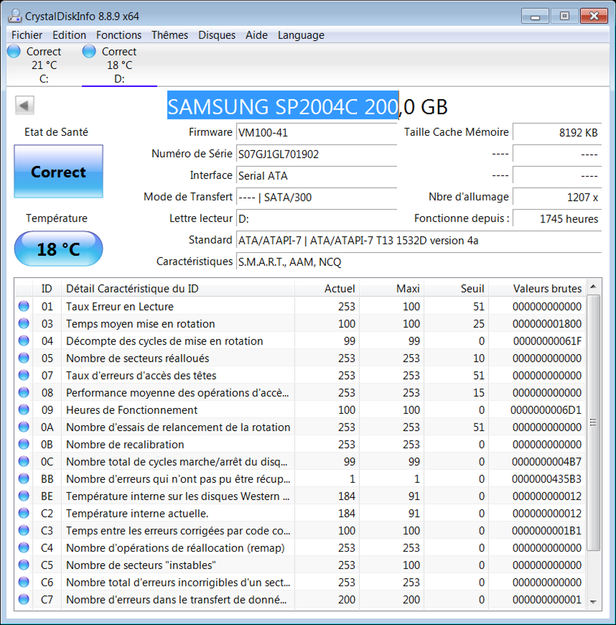
Task: Click the power-on hours field 1745 heures
Action: pyautogui.click(x=557, y=218)
